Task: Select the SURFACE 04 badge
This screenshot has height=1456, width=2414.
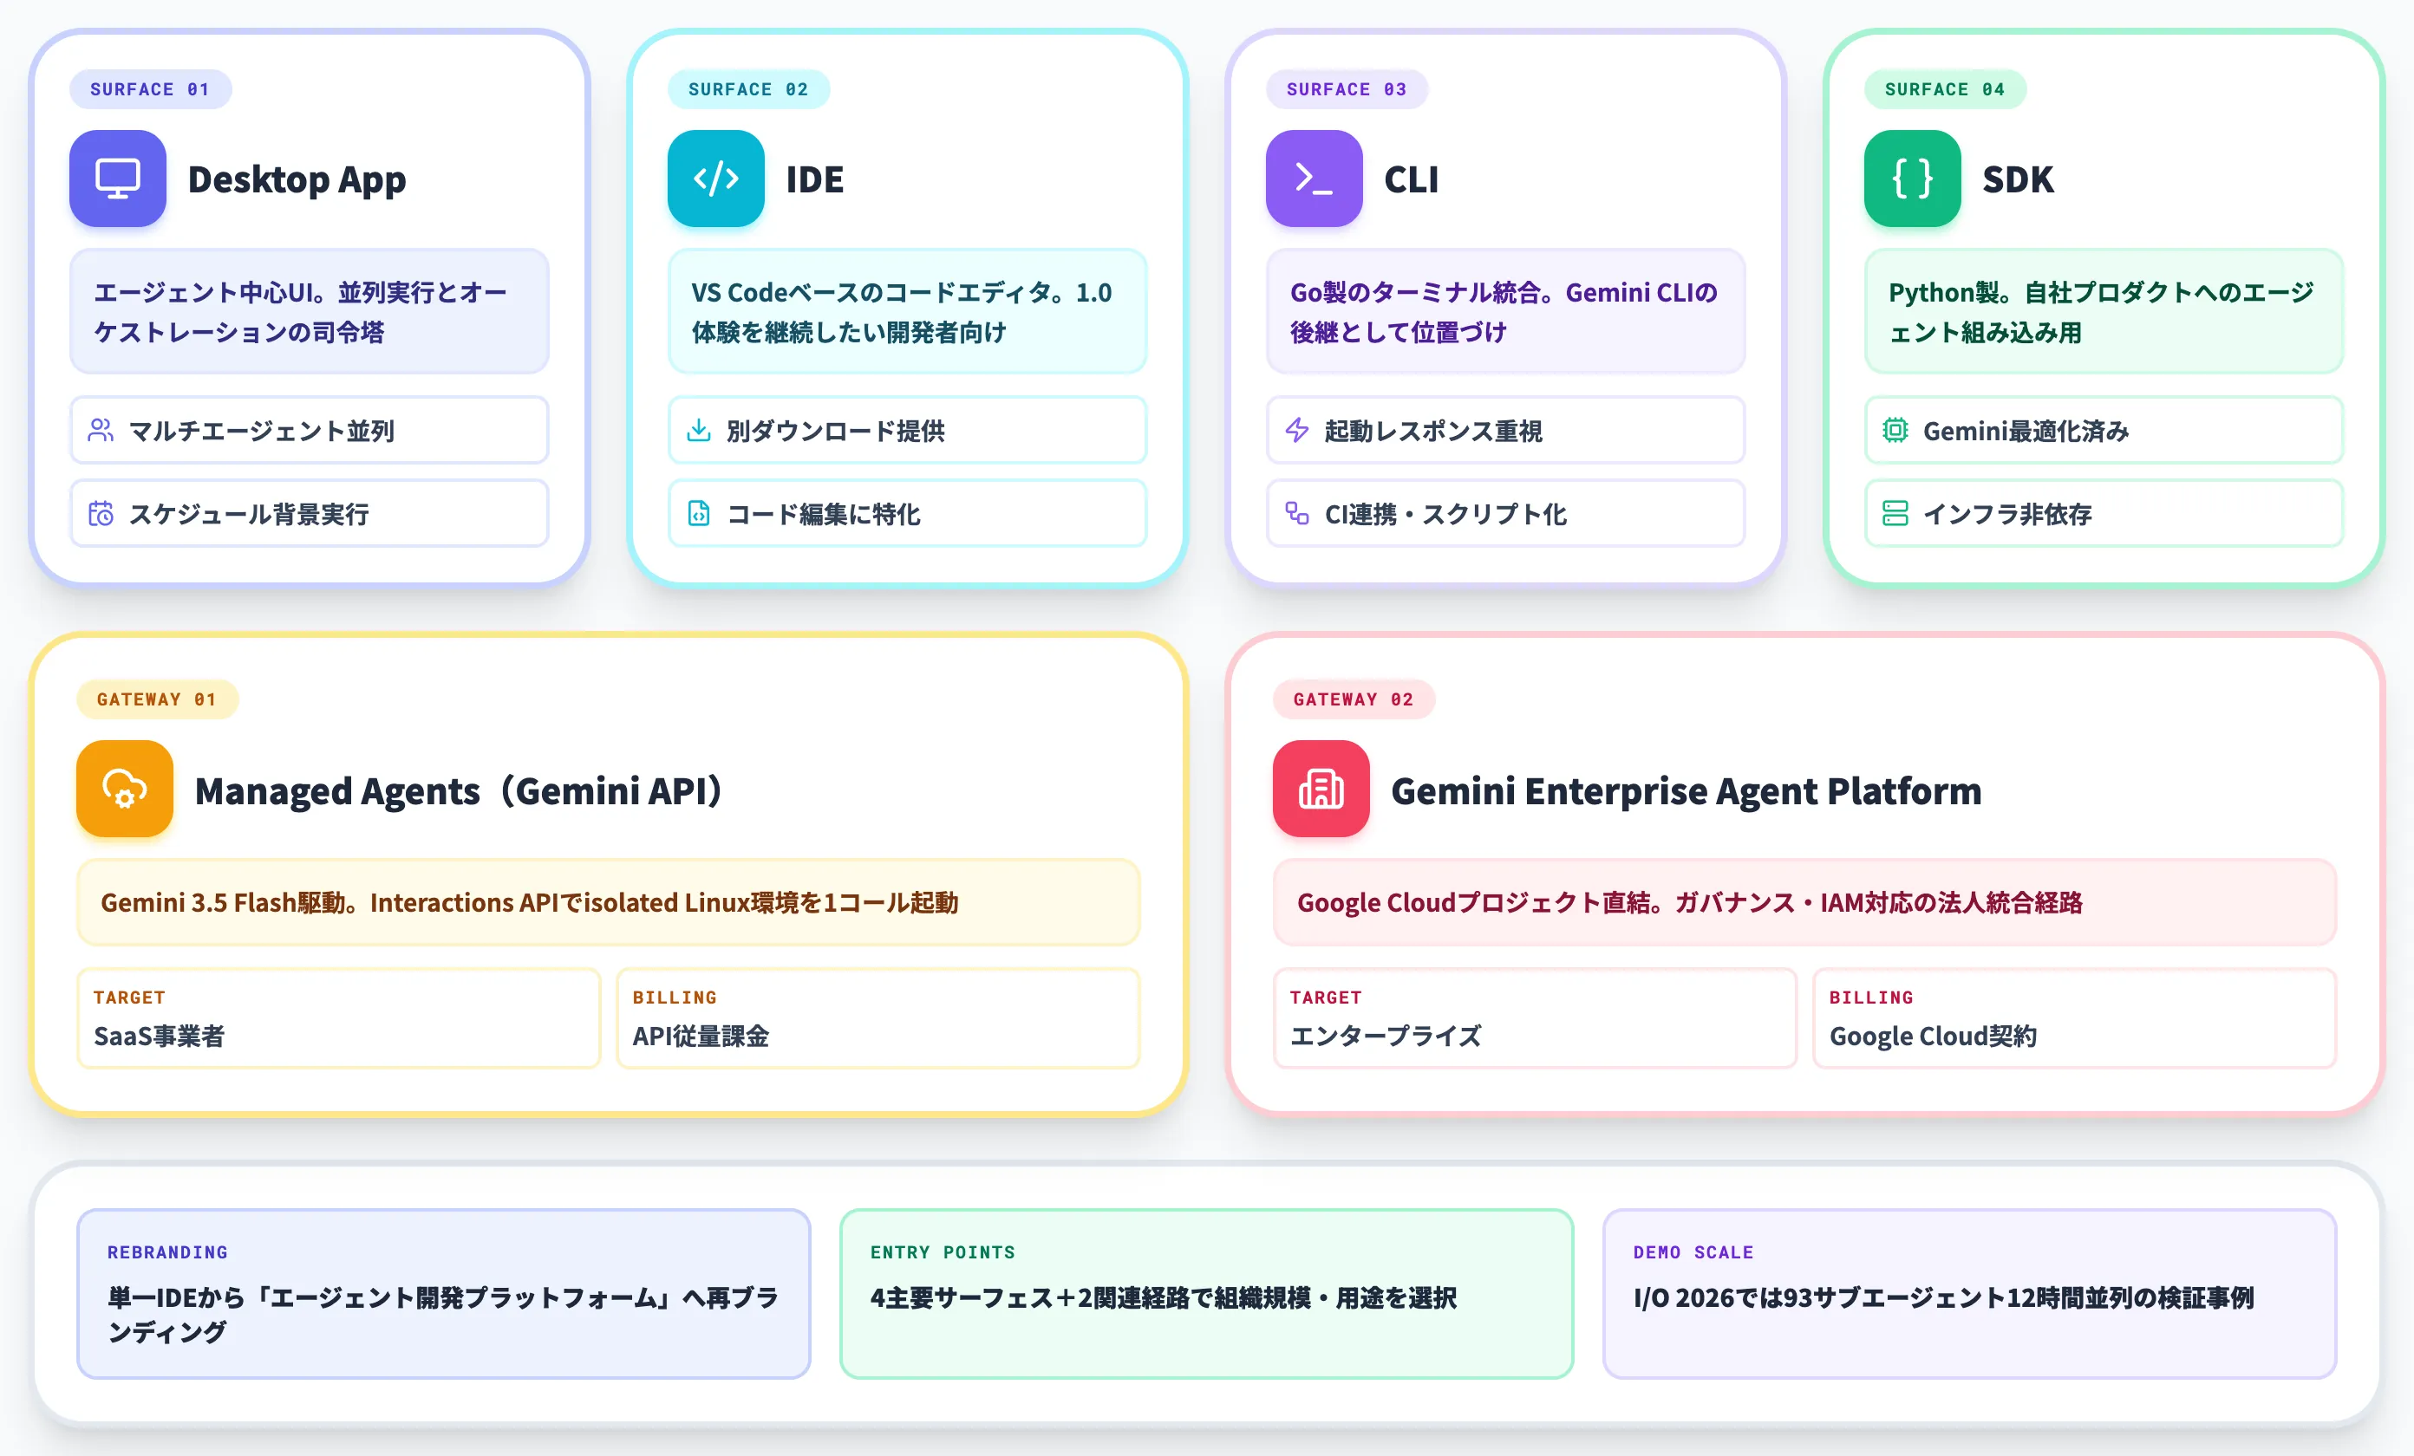Action: 1945,89
